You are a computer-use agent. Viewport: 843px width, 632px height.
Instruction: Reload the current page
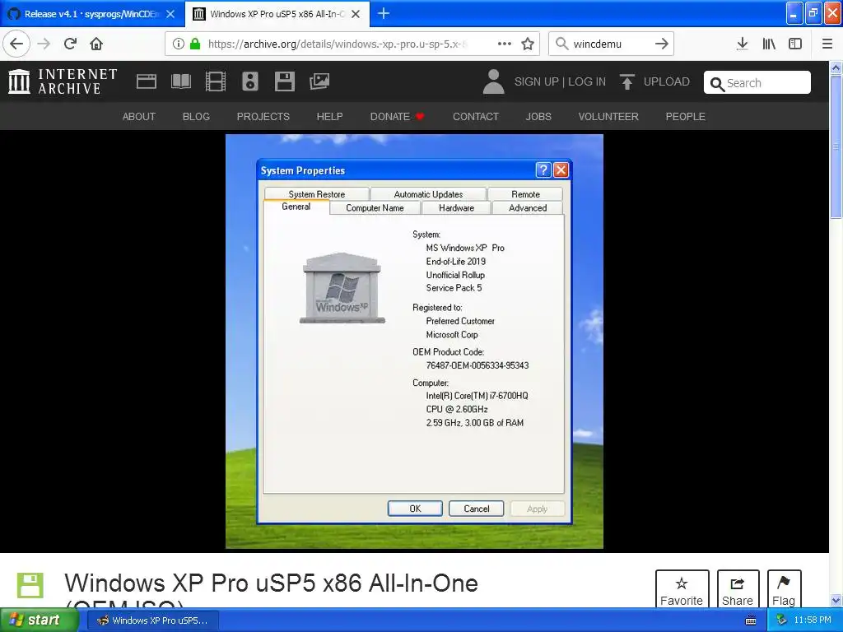[x=71, y=44]
